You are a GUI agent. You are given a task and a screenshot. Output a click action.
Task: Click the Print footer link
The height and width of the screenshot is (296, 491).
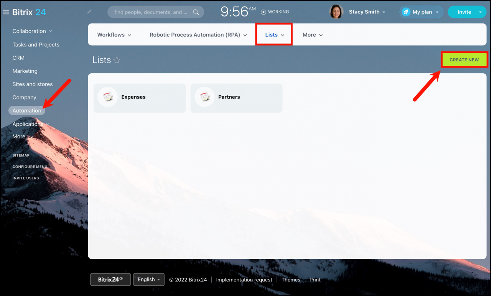coord(315,280)
